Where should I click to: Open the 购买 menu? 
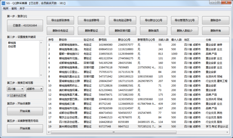pos(6,8)
